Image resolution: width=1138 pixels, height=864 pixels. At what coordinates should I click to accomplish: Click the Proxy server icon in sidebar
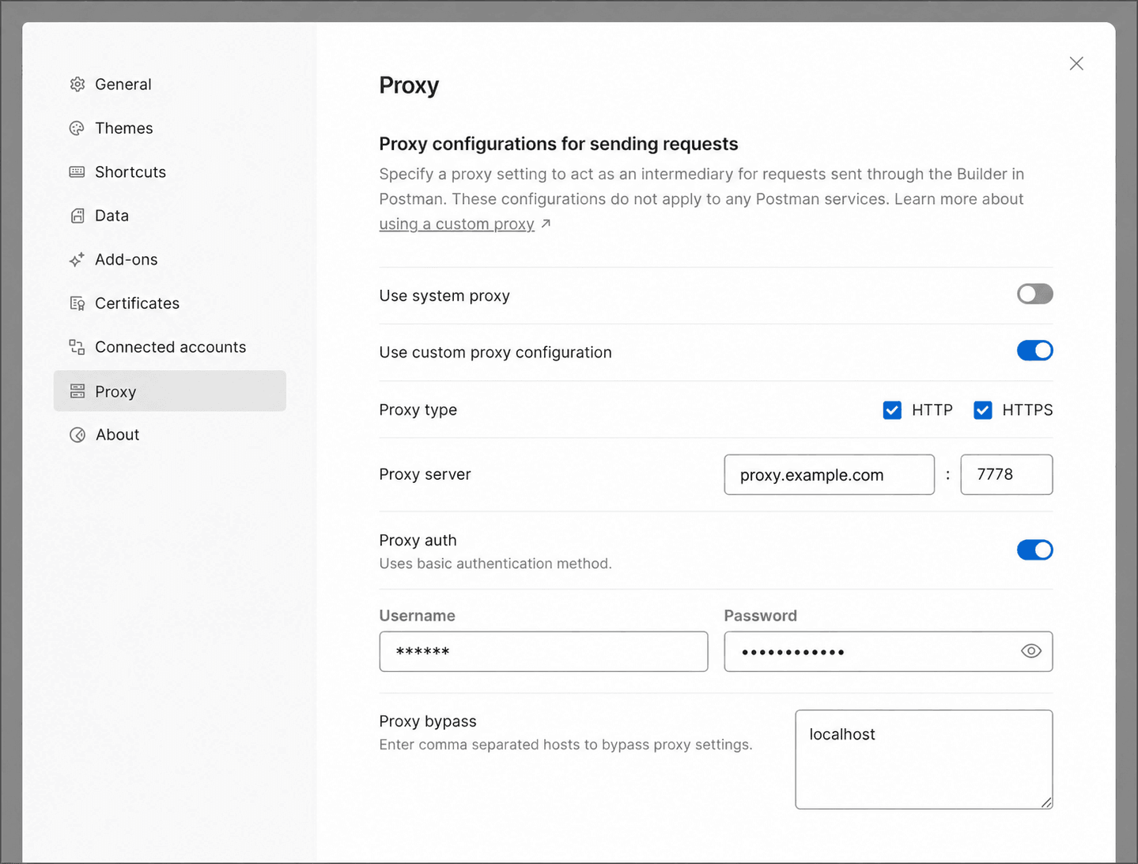coord(77,391)
